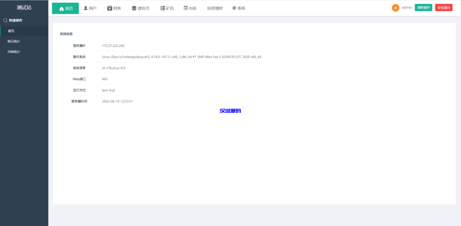Click the magnifier icon beside 快捷操作

click(5, 20)
